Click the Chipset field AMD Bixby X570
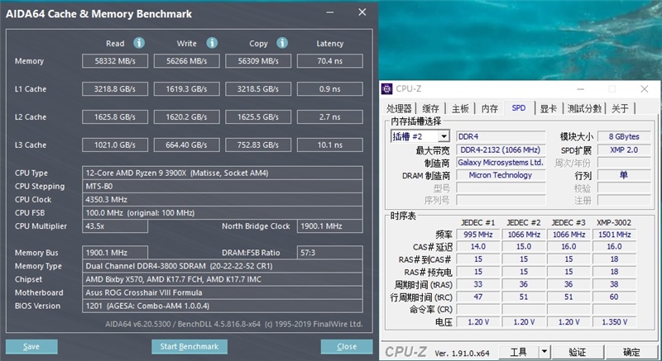 (x=223, y=279)
